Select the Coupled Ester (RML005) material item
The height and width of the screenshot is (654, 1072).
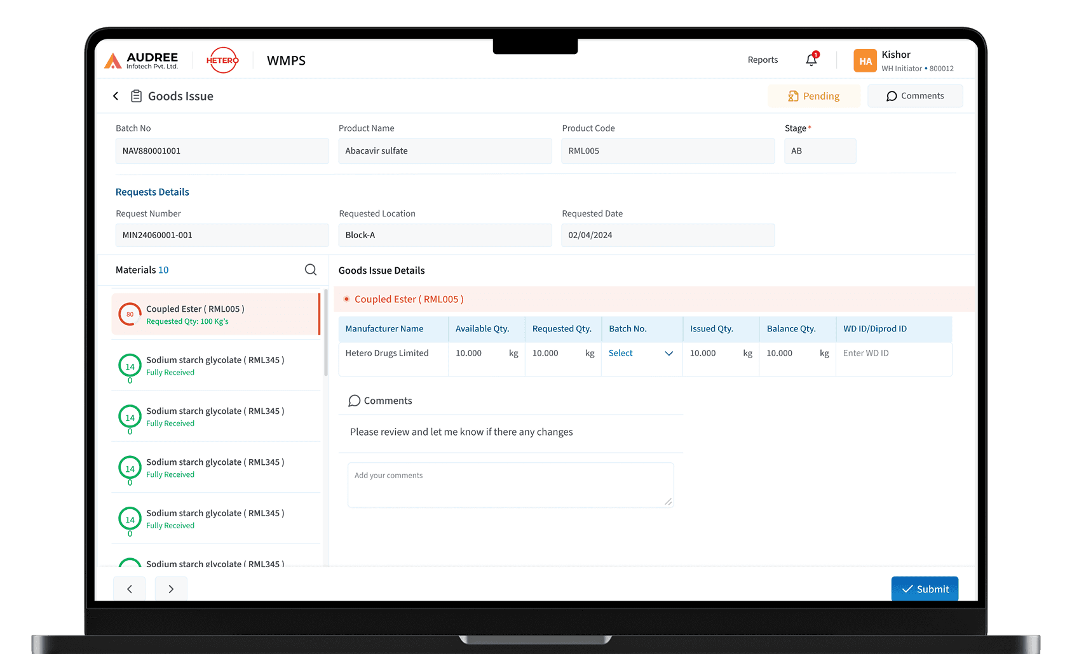pos(216,314)
